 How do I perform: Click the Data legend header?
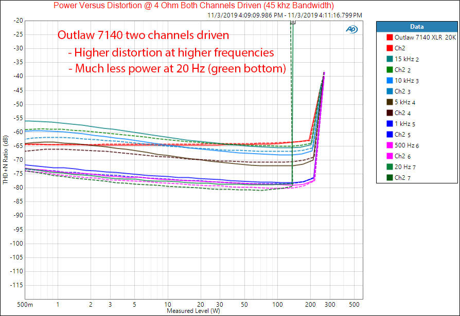(417, 27)
